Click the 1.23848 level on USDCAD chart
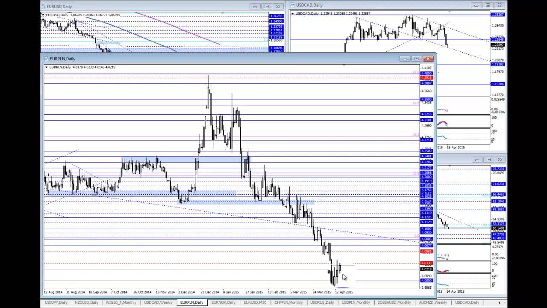547x308 pixels. (498, 39)
